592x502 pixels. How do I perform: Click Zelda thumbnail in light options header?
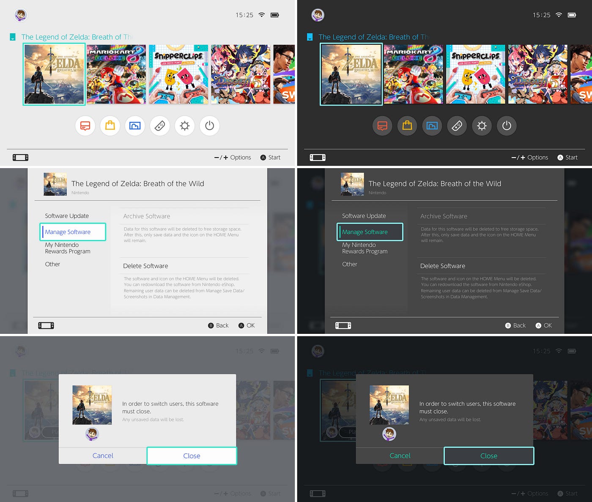55,184
